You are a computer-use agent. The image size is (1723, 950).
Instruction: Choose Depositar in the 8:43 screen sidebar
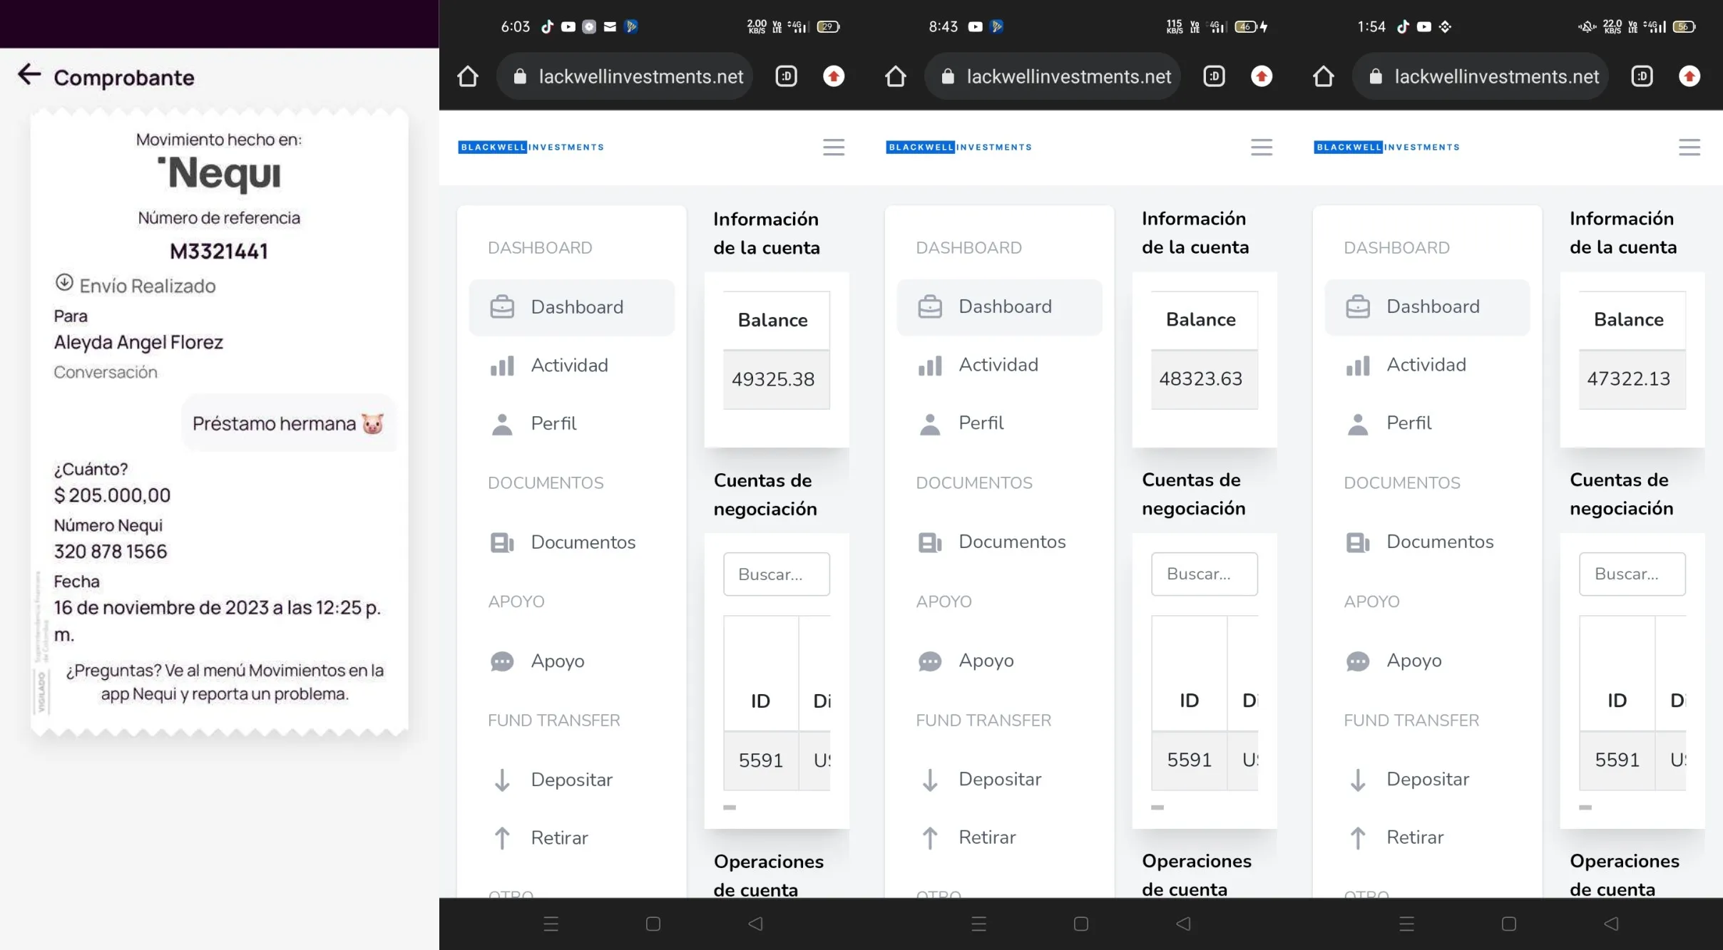pyautogui.click(x=1000, y=780)
